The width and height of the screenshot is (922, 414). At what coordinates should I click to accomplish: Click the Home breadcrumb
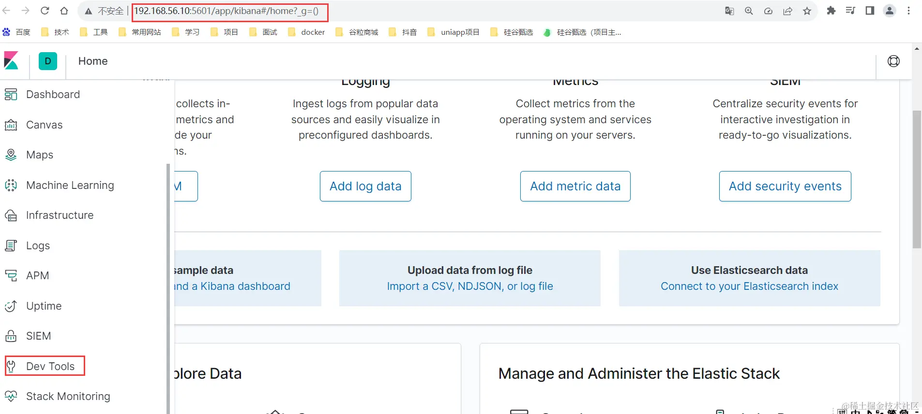click(x=93, y=61)
